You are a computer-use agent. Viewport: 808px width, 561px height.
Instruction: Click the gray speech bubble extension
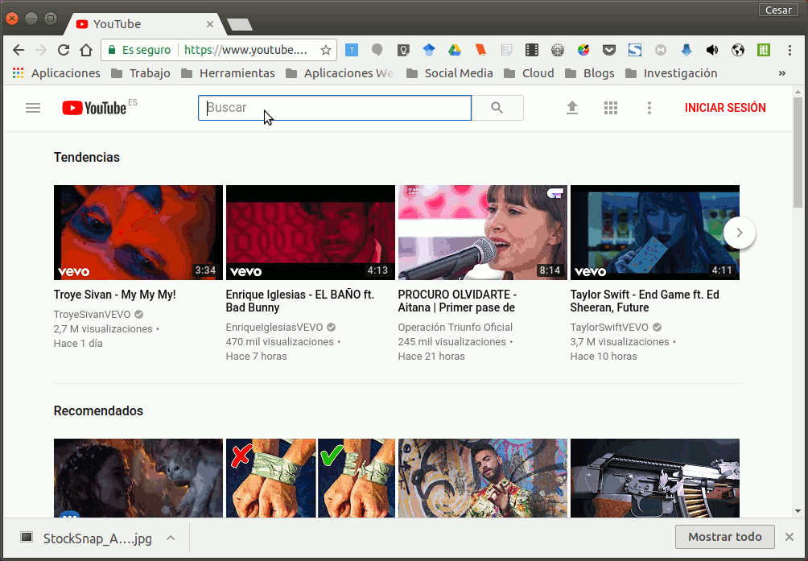pyautogui.click(x=377, y=50)
